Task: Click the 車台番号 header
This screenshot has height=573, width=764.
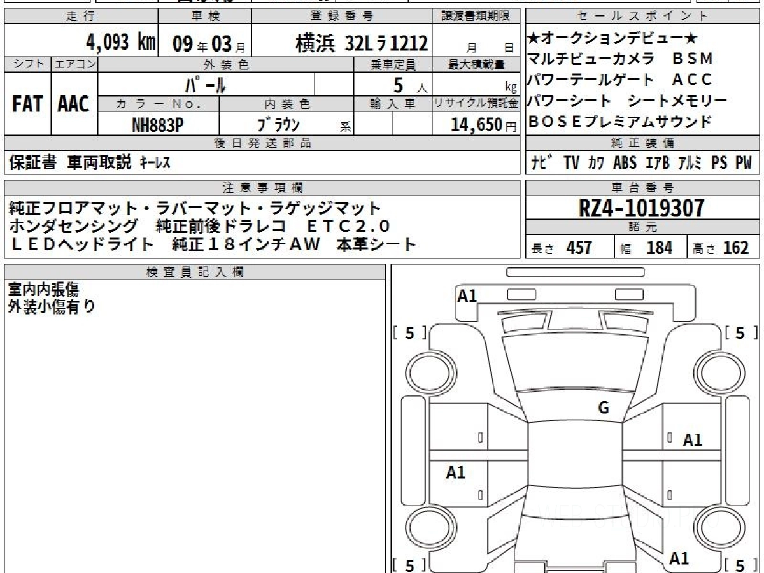Action: point(643,188)
